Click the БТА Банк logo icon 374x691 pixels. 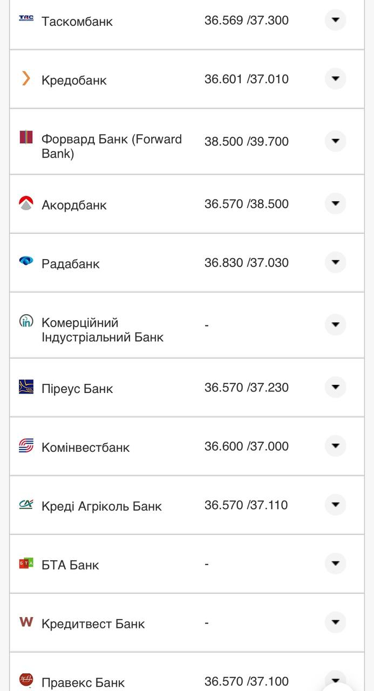pyautogui.click(x=26, y=564)
